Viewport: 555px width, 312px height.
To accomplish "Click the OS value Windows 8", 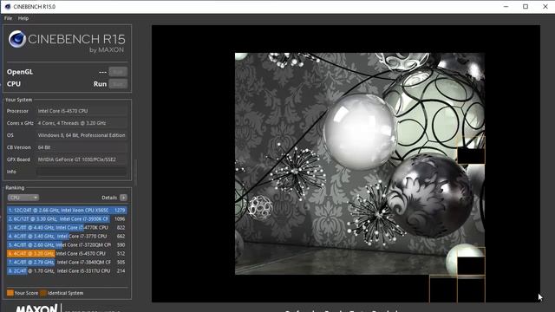I will 82,135.
